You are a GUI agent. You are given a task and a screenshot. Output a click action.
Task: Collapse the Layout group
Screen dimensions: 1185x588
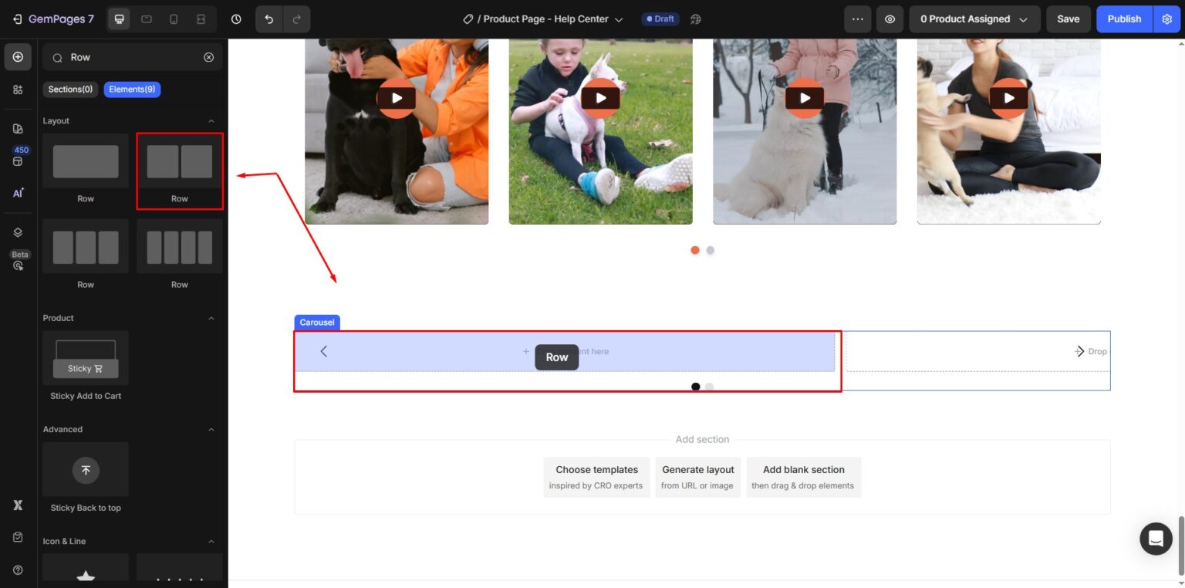pyautogui.click(x=211, y=121)
